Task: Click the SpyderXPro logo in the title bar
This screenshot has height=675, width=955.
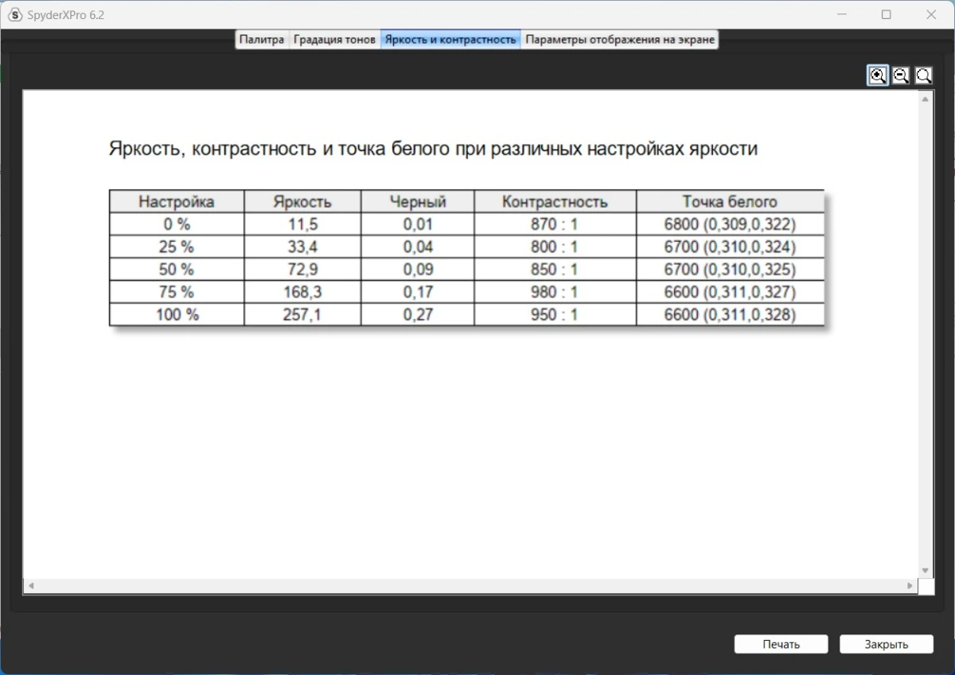Action: point(14,14)
